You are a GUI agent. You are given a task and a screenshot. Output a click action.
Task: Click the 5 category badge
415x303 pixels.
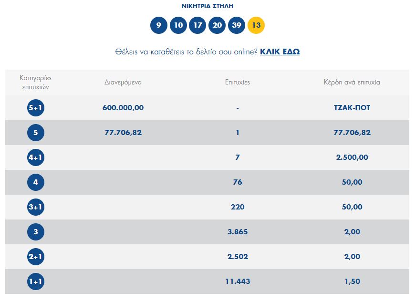coord(36,133)
